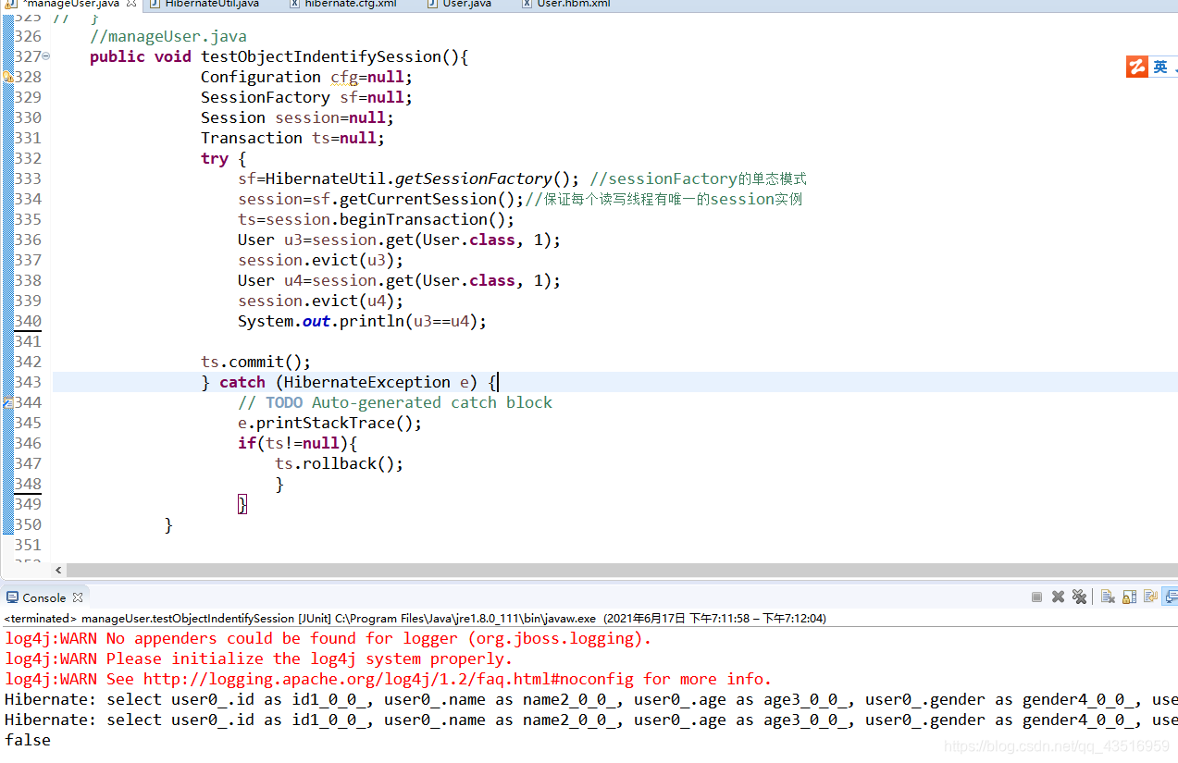Toggle Scroll Lock with the lock icon
Image resolution: width=1178 pixels, height=763 pixels.
pos(1129,597)
